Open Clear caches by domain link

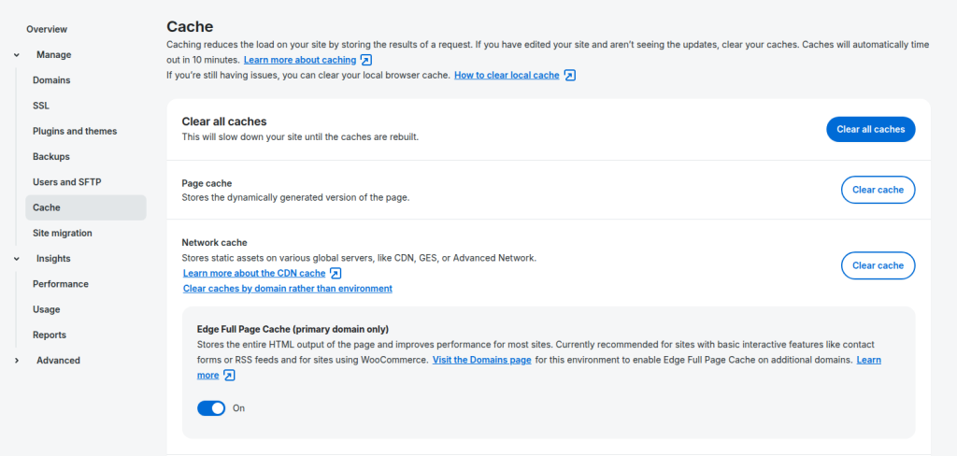coord(288,289)
